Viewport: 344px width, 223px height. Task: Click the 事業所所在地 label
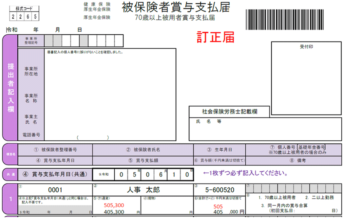coord(31,71)
